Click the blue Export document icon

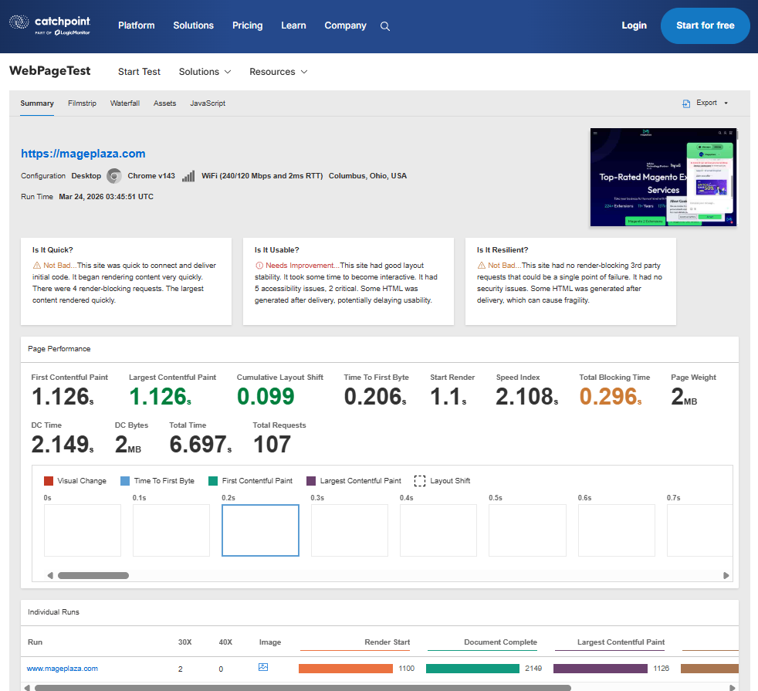686,103
